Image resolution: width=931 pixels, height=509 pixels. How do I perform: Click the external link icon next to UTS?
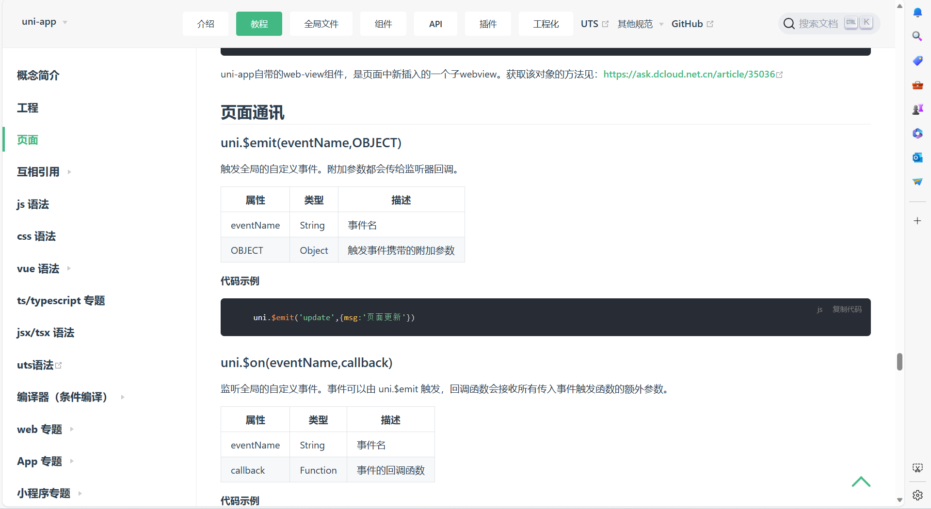[605, 24]
